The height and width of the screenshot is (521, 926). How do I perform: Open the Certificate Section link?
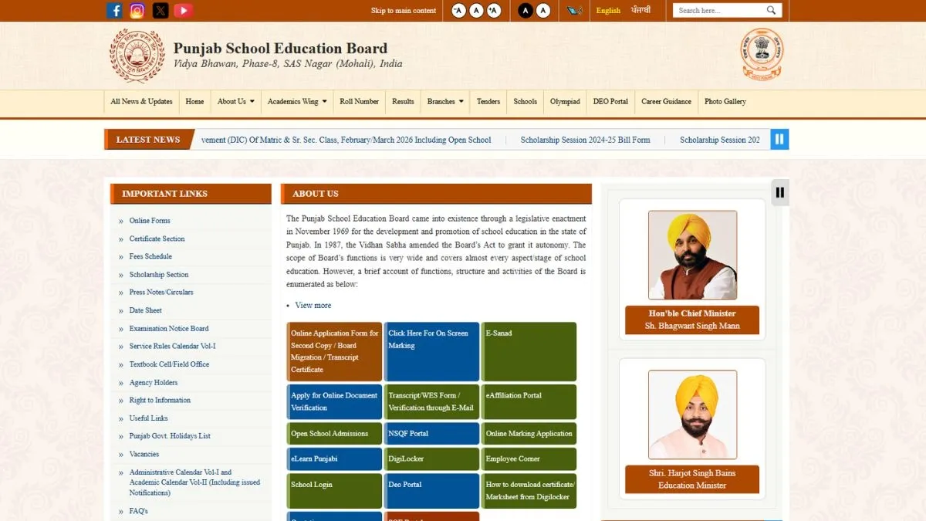[157, 239]
